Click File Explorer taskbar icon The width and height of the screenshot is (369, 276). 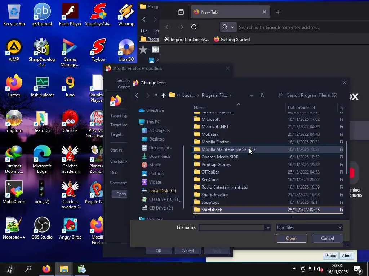coord(64,269)
